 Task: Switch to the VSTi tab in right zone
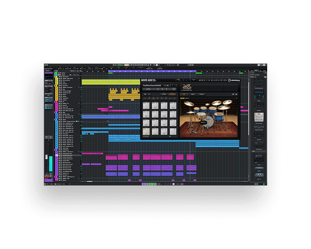click(252, 71)
